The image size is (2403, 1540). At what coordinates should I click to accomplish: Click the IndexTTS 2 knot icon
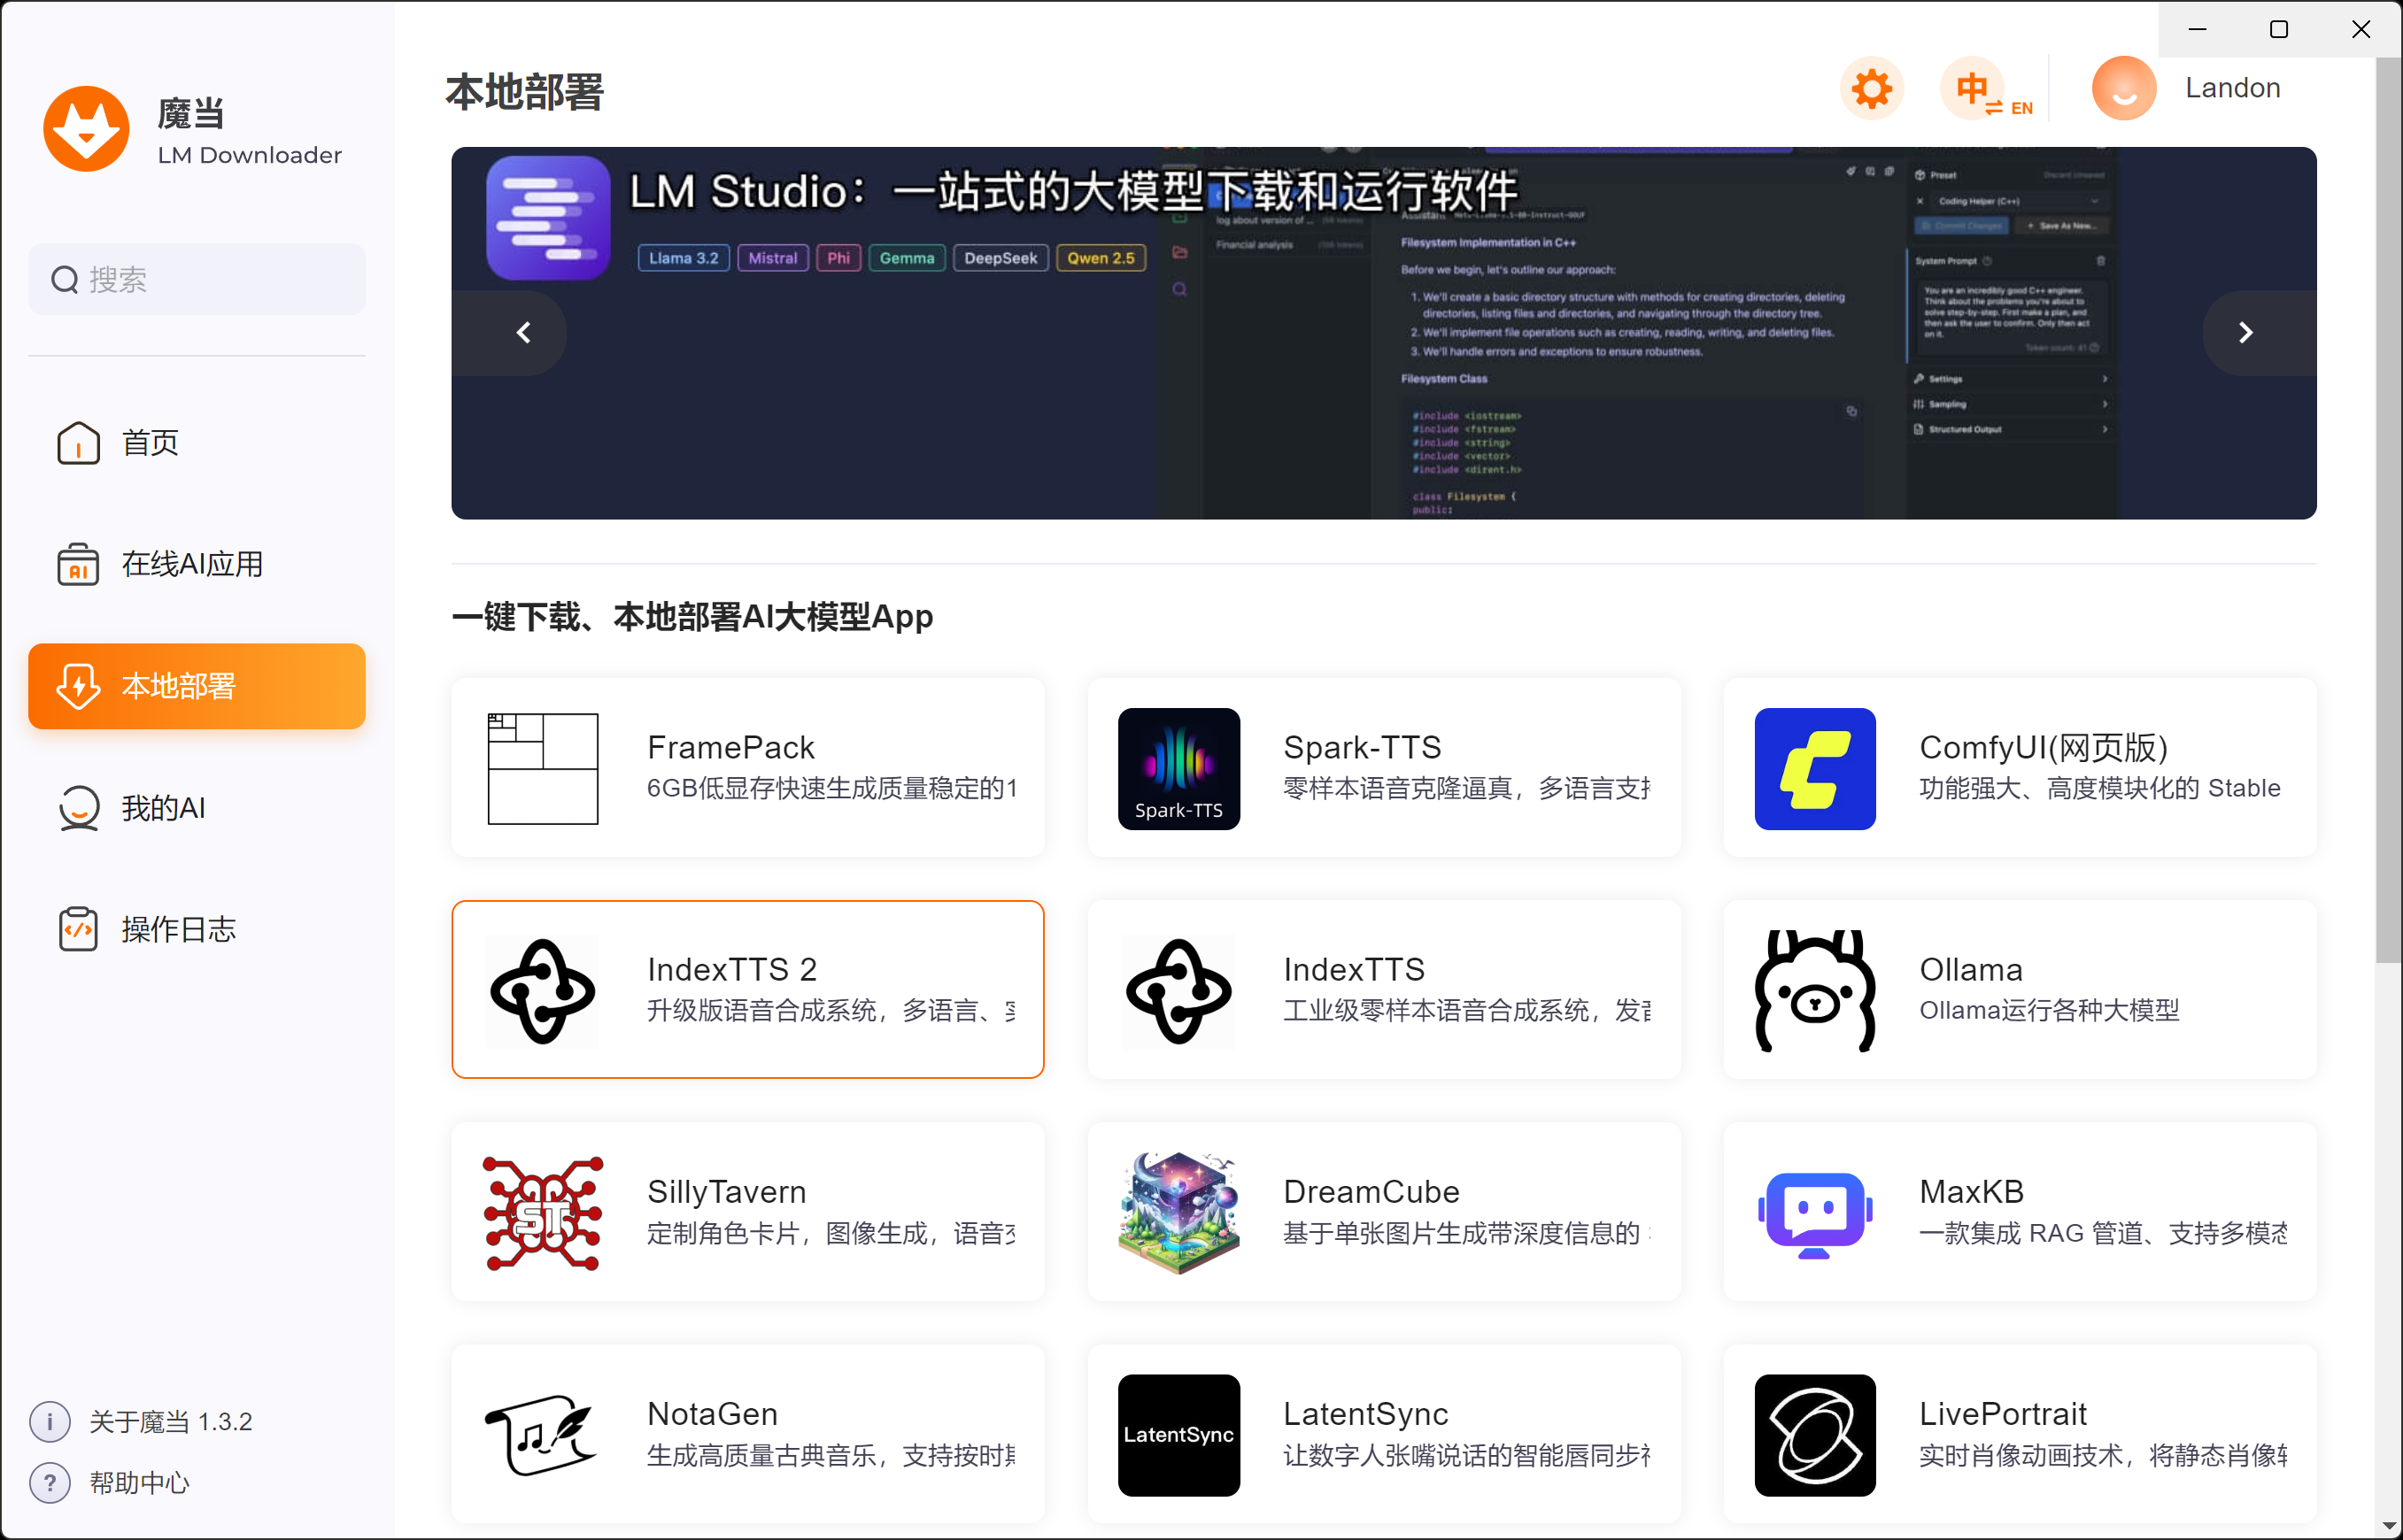tap(544, 991)
